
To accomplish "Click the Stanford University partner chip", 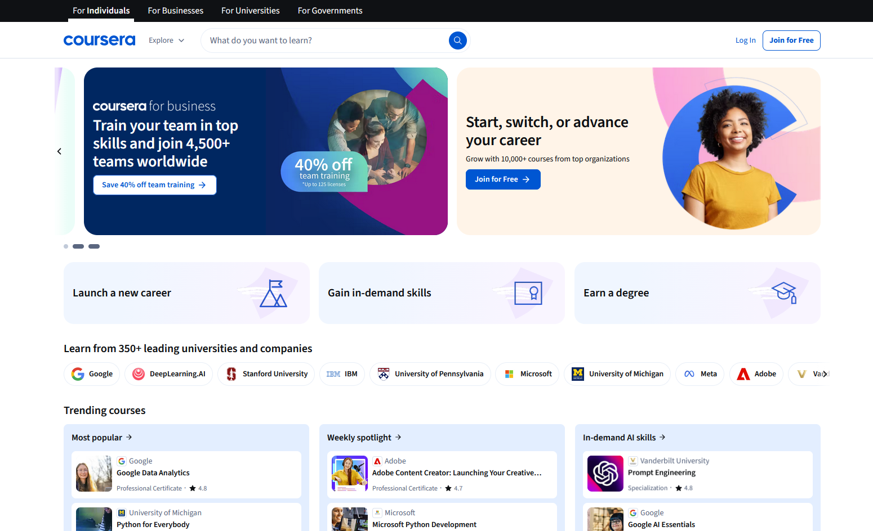I will point(266,374).
